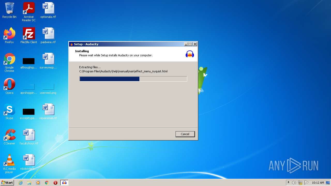Select the optionala.rtf document
The width and height of the screenshot is (331, 186).
48,10
